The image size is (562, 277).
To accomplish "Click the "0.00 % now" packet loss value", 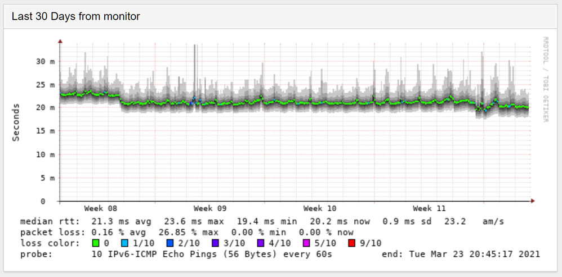I will (x=326, y=233).
